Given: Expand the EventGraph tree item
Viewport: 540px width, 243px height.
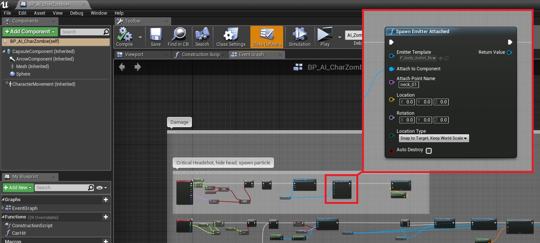Looking at the screenshot, I should (3, 208).
